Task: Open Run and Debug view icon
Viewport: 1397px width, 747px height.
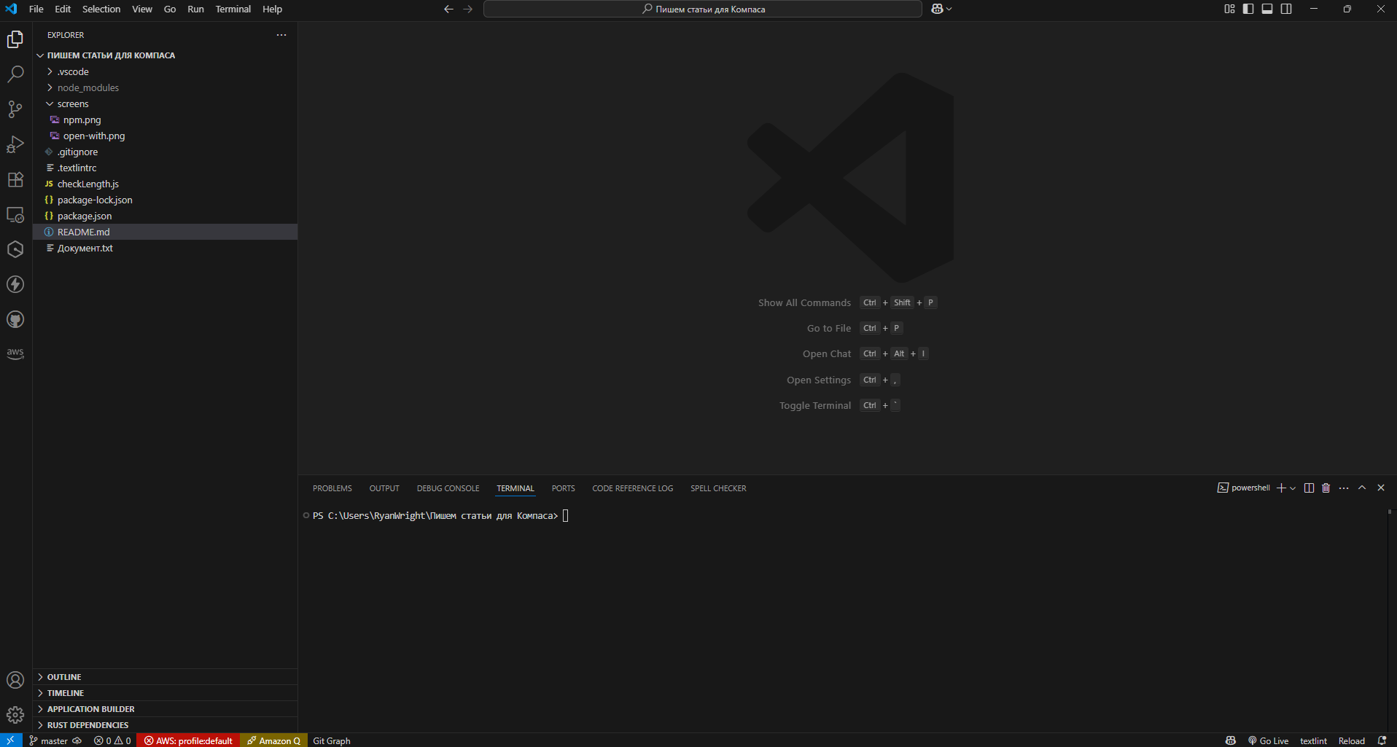Action: 15,144
